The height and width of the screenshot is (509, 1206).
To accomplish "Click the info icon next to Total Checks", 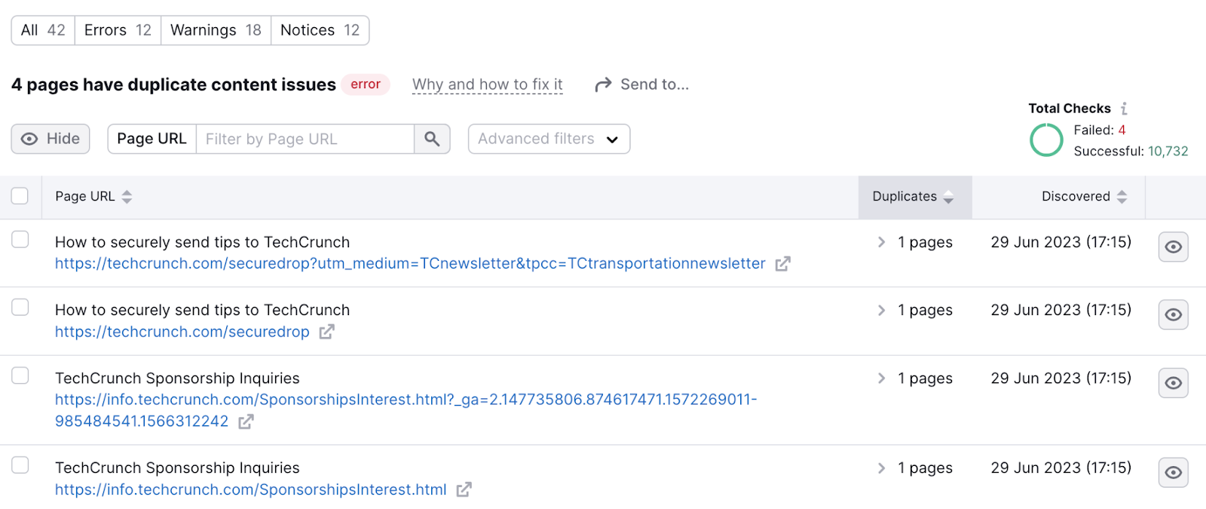I will (1125, 108).
